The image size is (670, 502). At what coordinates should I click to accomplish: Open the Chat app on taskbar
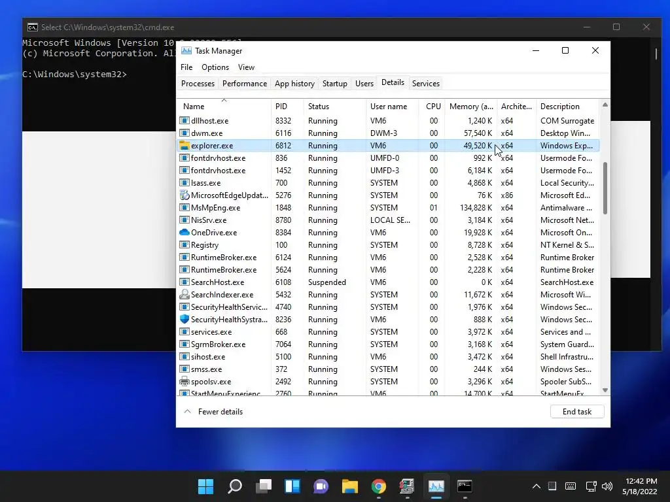321,486
